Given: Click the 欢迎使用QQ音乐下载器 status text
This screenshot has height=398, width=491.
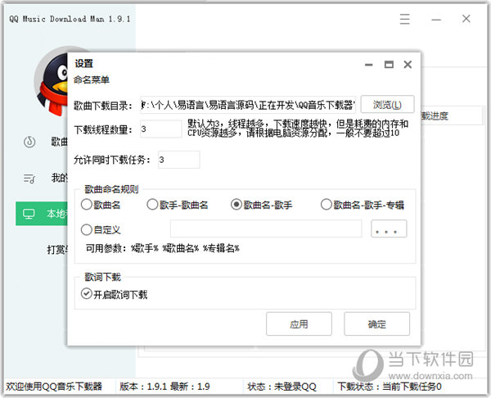Looking at the screenshot, I should click(54, 387).
